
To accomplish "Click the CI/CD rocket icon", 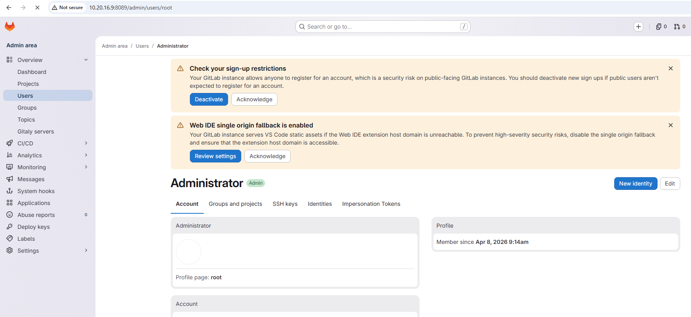I will [x=10, y=143].
